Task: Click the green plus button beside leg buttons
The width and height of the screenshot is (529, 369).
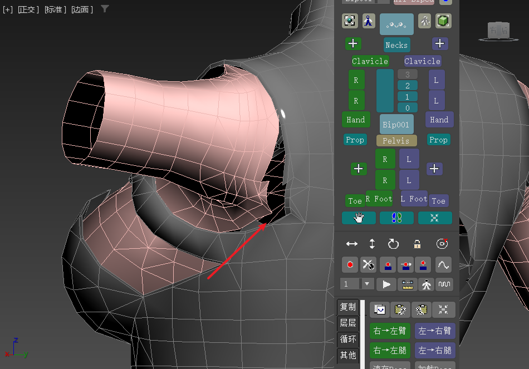Action: point(359,168)
